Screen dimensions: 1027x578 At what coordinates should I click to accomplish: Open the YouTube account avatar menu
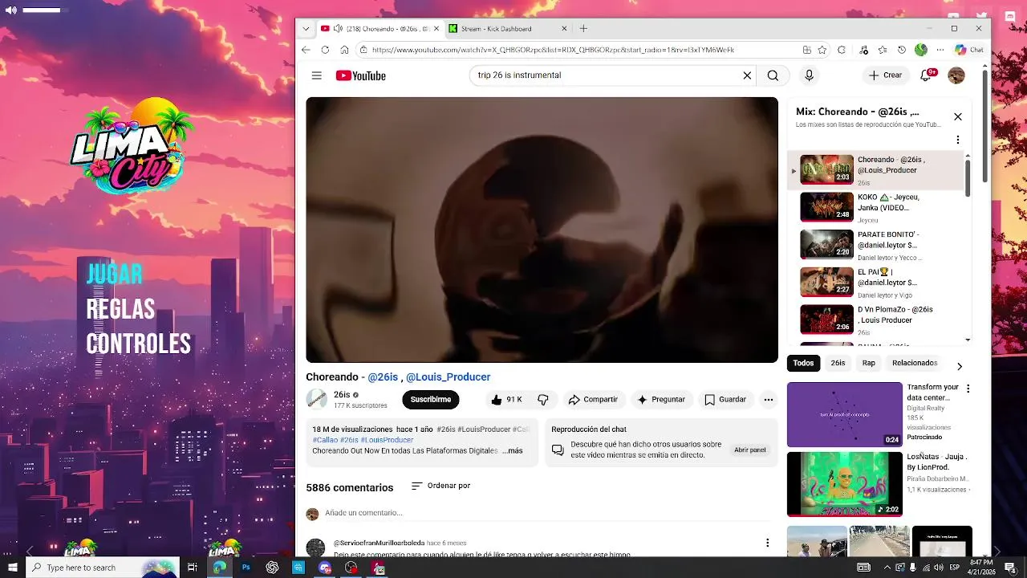956,75
